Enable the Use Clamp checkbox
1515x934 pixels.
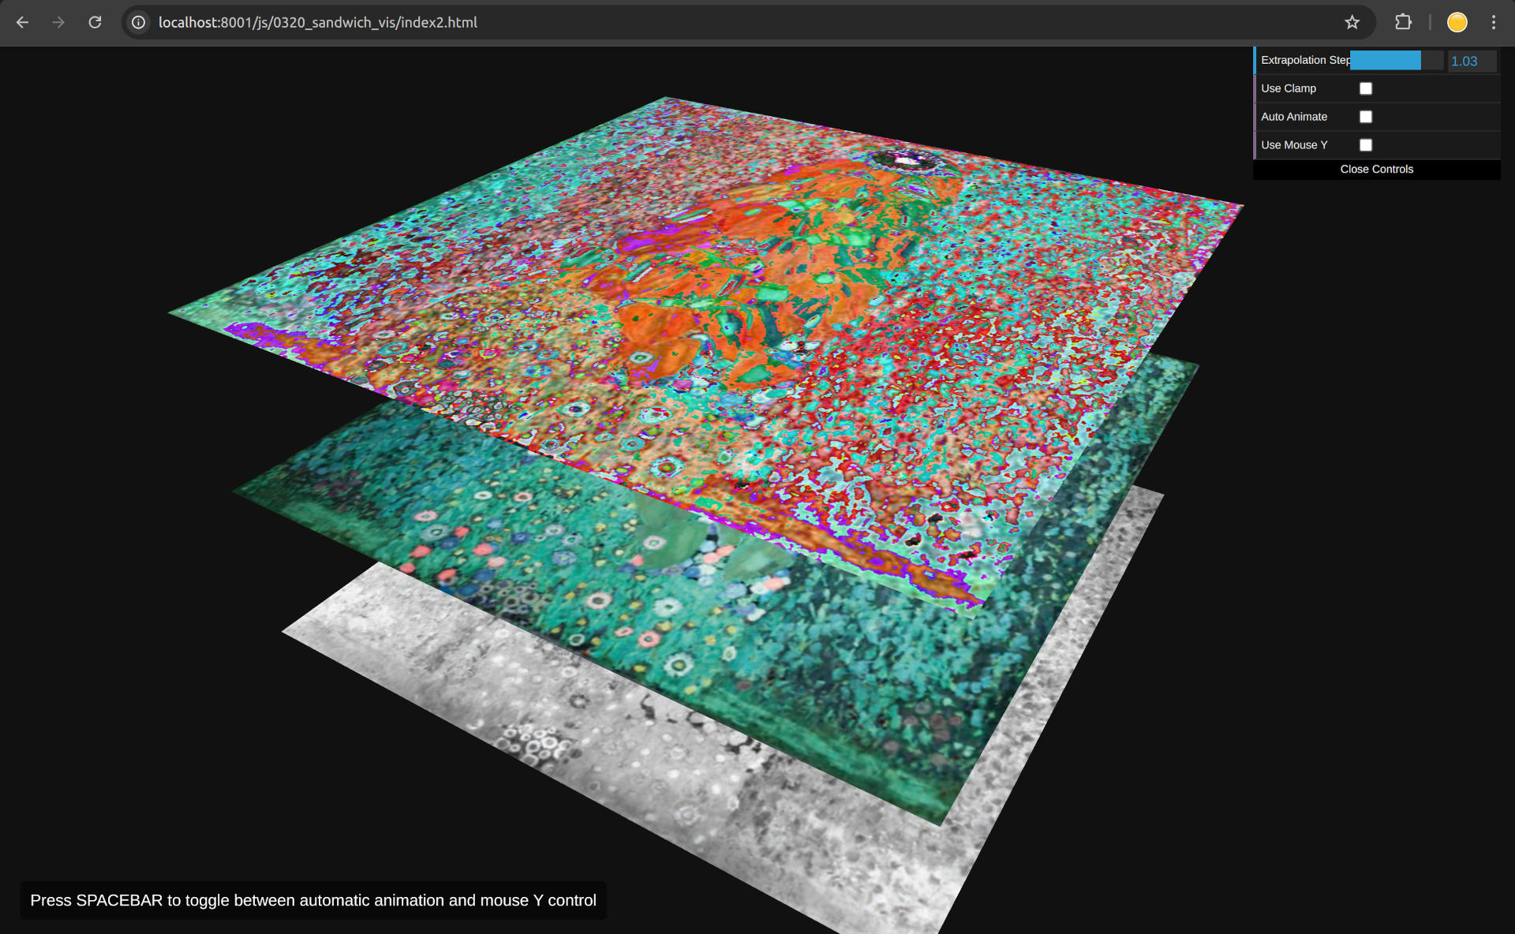(1366, 88)
